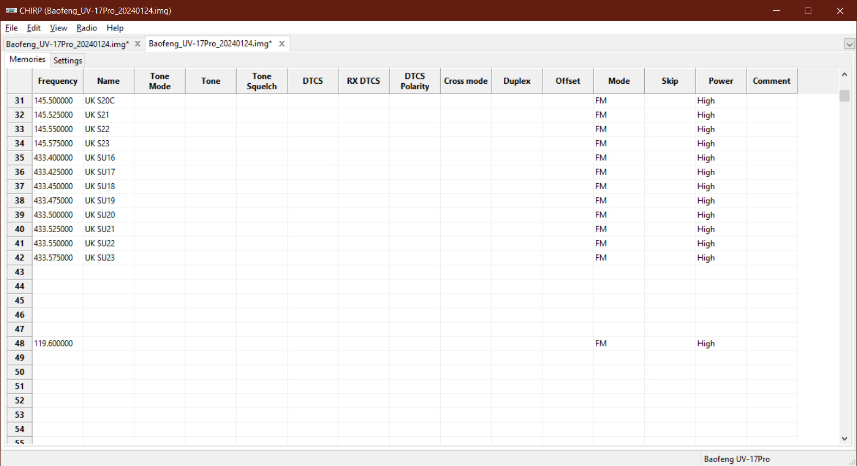Select frequency cell 433.400000

[58, 158]
